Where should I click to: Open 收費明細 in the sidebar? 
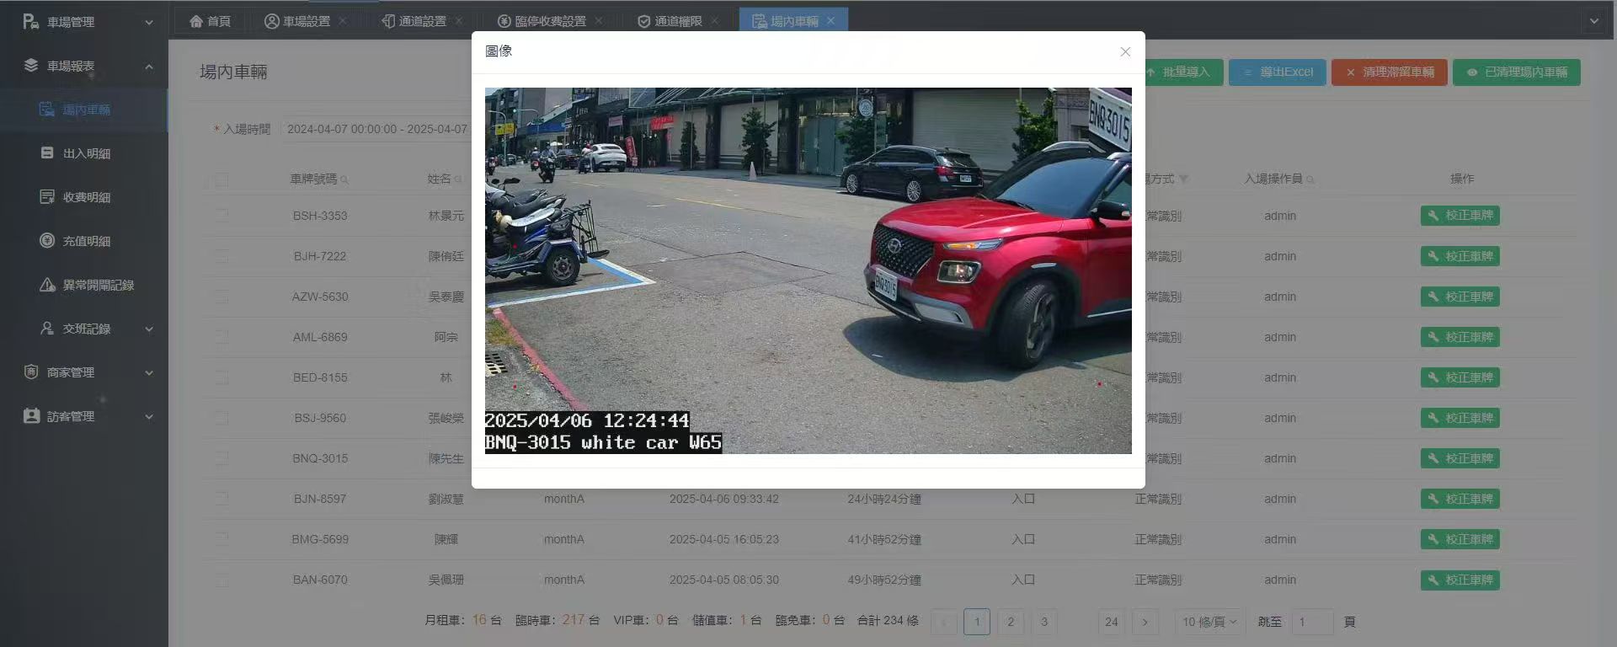point(84,197)
